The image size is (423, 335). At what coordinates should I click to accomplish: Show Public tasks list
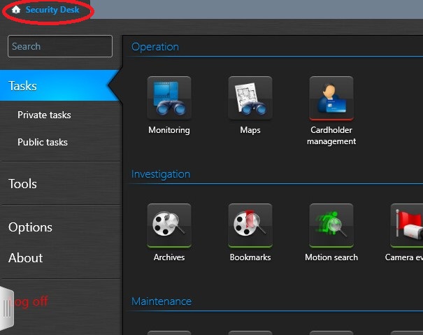coord(43,142)
